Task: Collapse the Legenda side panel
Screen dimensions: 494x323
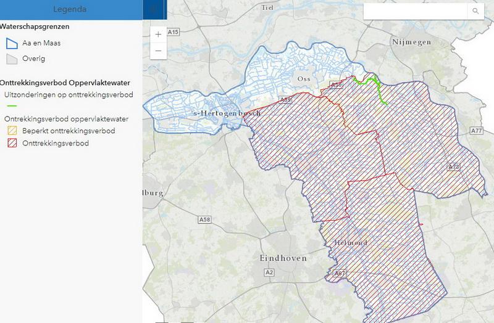Action: click(x=152, y=10)
